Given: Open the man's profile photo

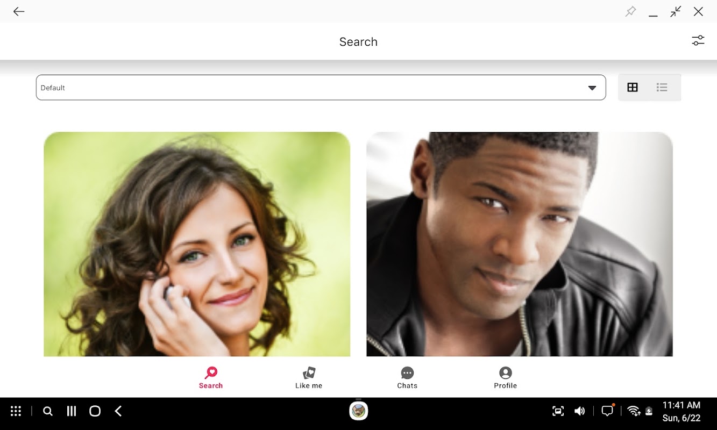Looking at the screenshot, I should coord(520,244).
